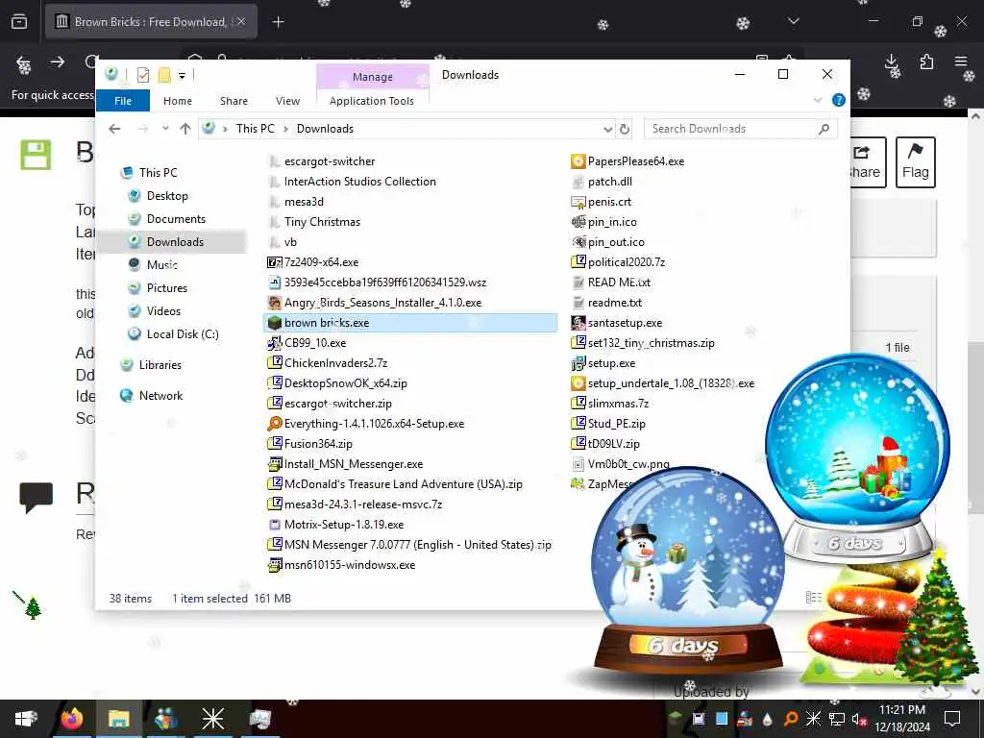This screenshot has width=984, height=738.
Task: Open Firefox extensions puzzle icon
Action: pos(926,61)
